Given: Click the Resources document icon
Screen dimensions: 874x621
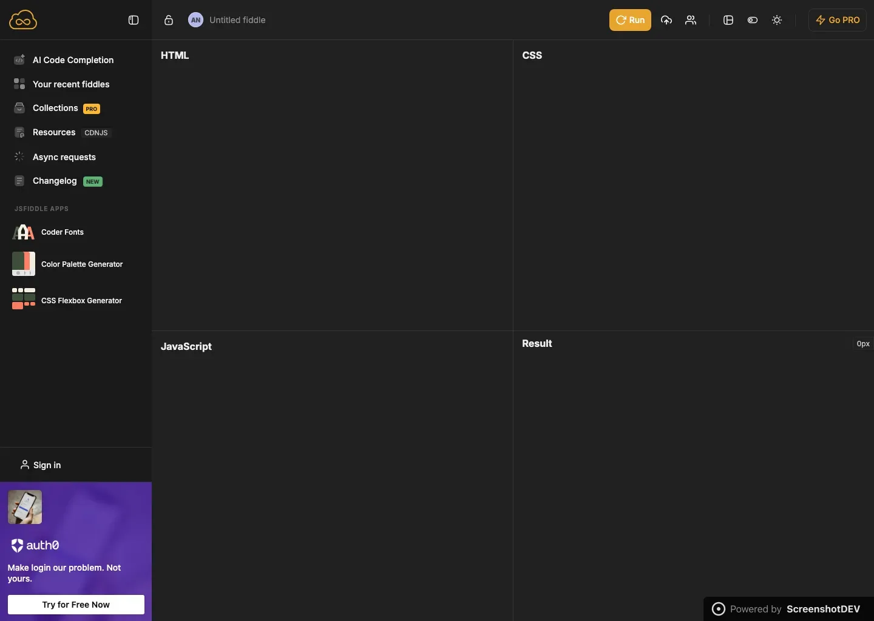Looking at the screenshot, I should [19, 132].
